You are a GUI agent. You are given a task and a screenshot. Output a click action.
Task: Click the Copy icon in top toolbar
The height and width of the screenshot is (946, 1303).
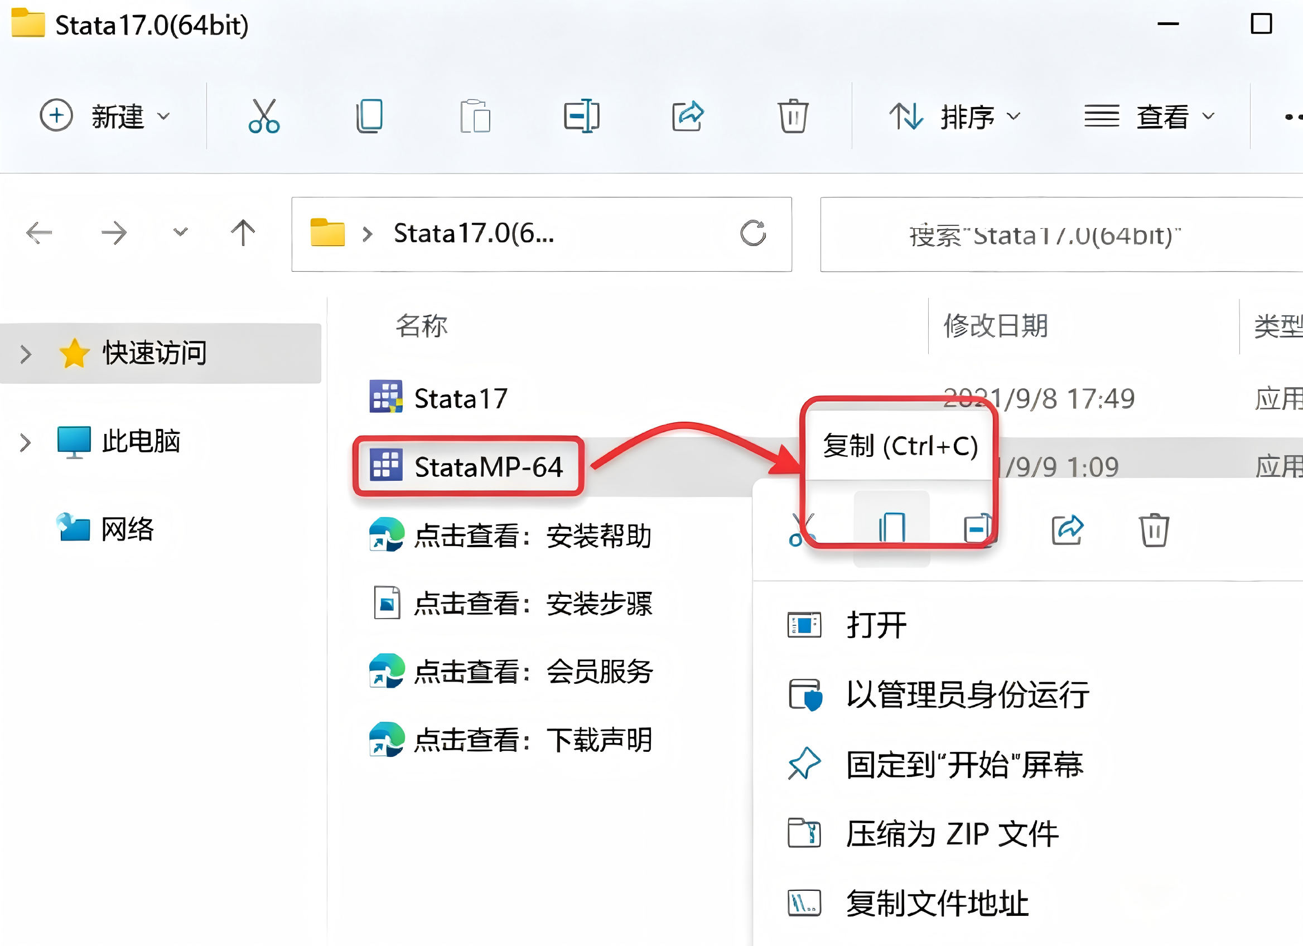tap(369, 116)
